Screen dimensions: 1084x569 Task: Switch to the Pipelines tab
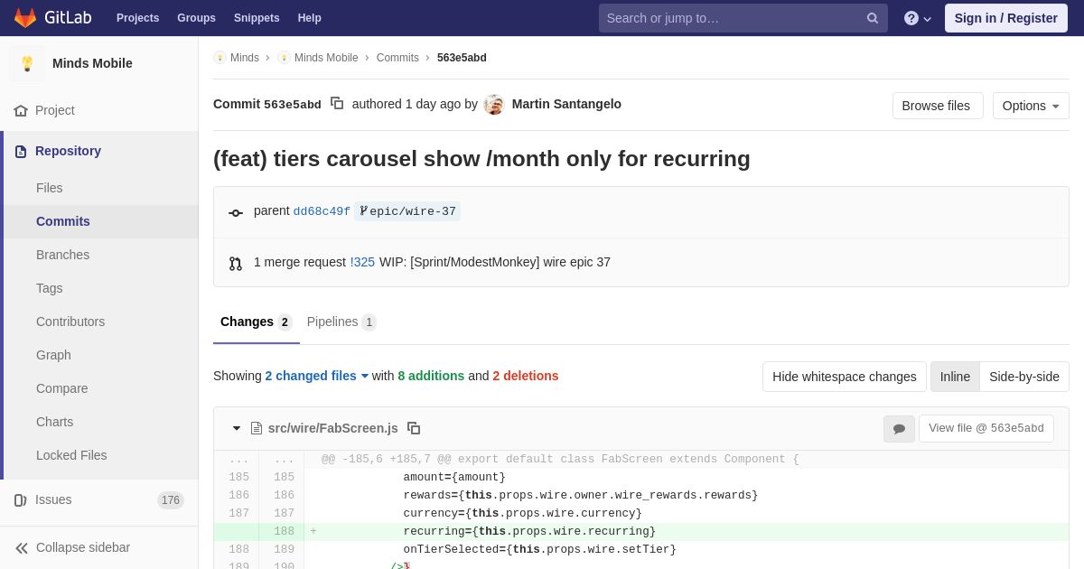[x=341, y=322]
